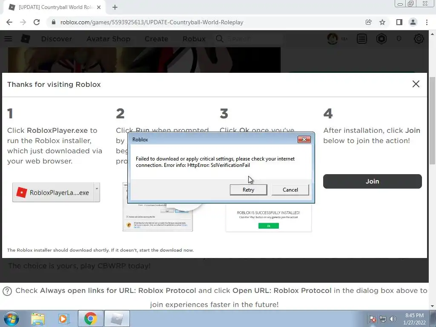Open the taskbar clock showing 8:45 PM
The height and width of the screenshot is (327, 436).
point(414,319)
